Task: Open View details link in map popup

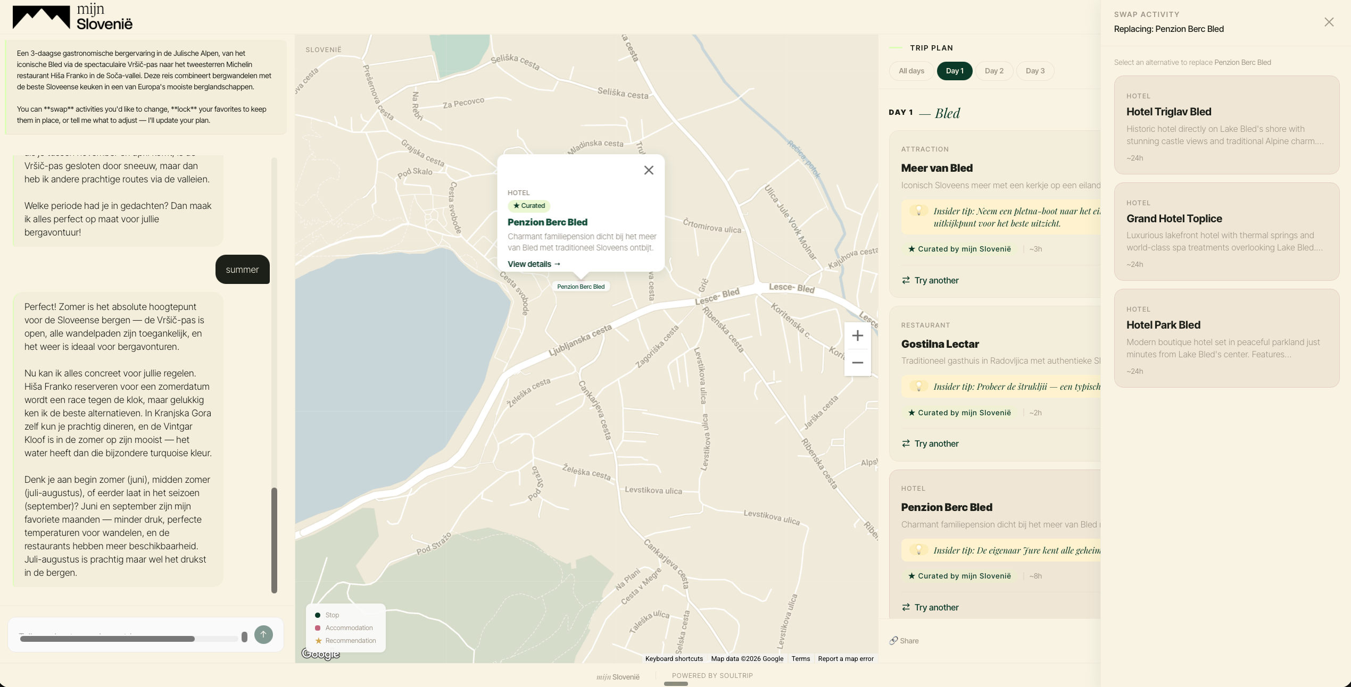Action: pyautogui.click(x=534, y=264)
